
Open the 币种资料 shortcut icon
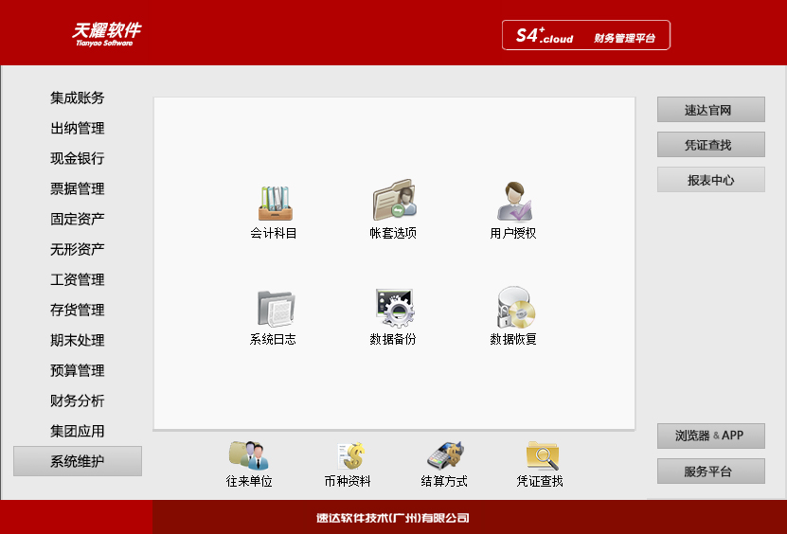pyautogui.click(x=348, y=455)
